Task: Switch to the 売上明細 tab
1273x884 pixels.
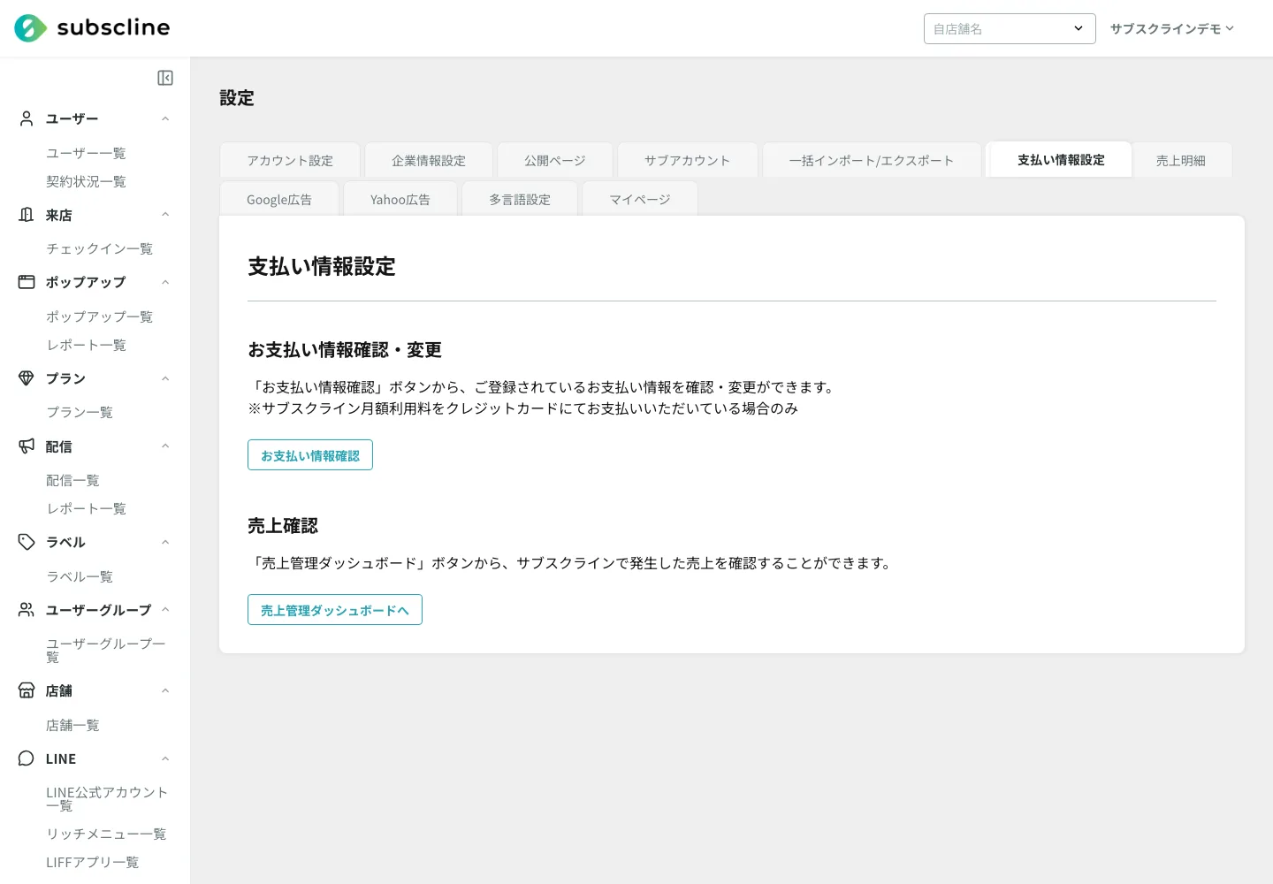Action: pyautogui.click(x=1181, y=160)
